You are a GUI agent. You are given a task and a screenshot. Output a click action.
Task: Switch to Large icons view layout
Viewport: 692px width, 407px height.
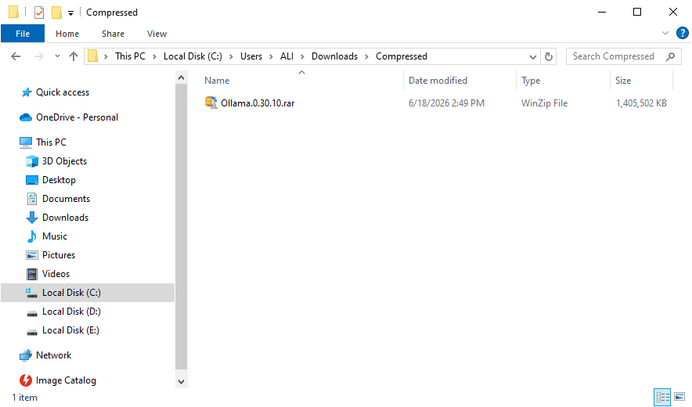[x=679, y=397]
